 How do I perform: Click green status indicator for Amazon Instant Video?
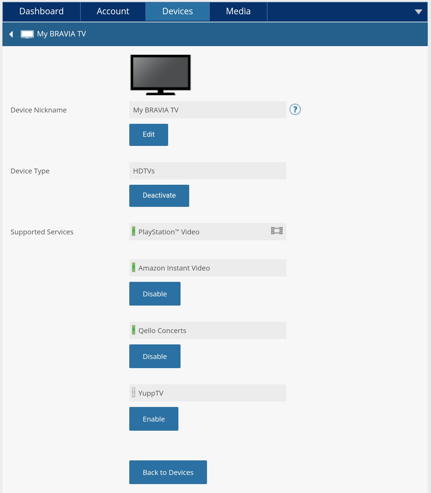pos(134,267)
